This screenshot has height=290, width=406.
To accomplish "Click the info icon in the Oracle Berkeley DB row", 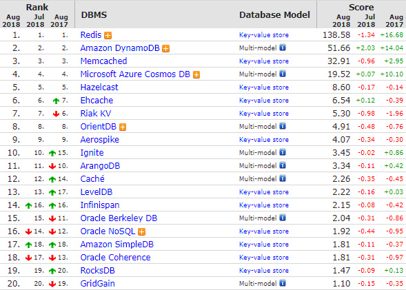I will (283, 218).
